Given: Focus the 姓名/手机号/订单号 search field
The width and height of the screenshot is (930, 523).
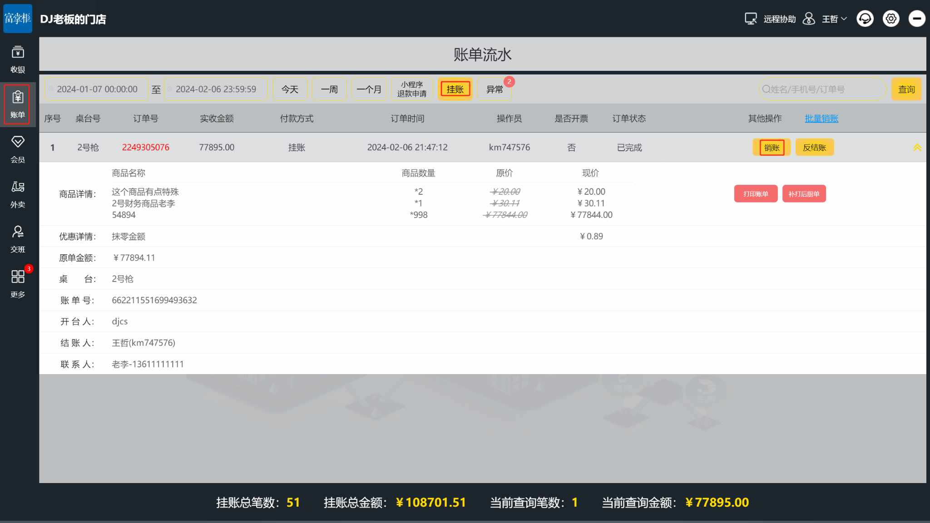Looking at the screenshot, I should coord(822,89).
